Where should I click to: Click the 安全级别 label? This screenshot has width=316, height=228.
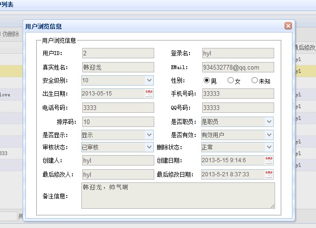[x=55, y=80]
